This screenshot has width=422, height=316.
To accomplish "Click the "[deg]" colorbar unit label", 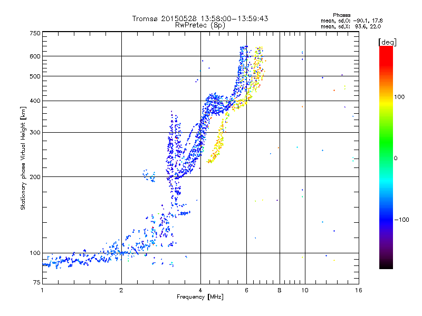I will click(x=387, y=42).
